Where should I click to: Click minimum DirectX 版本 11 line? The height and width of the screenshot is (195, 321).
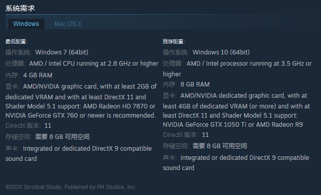click(29, 126)
